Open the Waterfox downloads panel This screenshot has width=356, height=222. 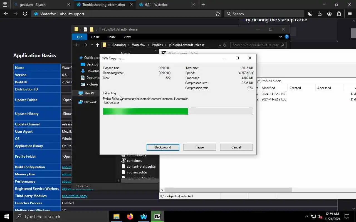point(320,14)
